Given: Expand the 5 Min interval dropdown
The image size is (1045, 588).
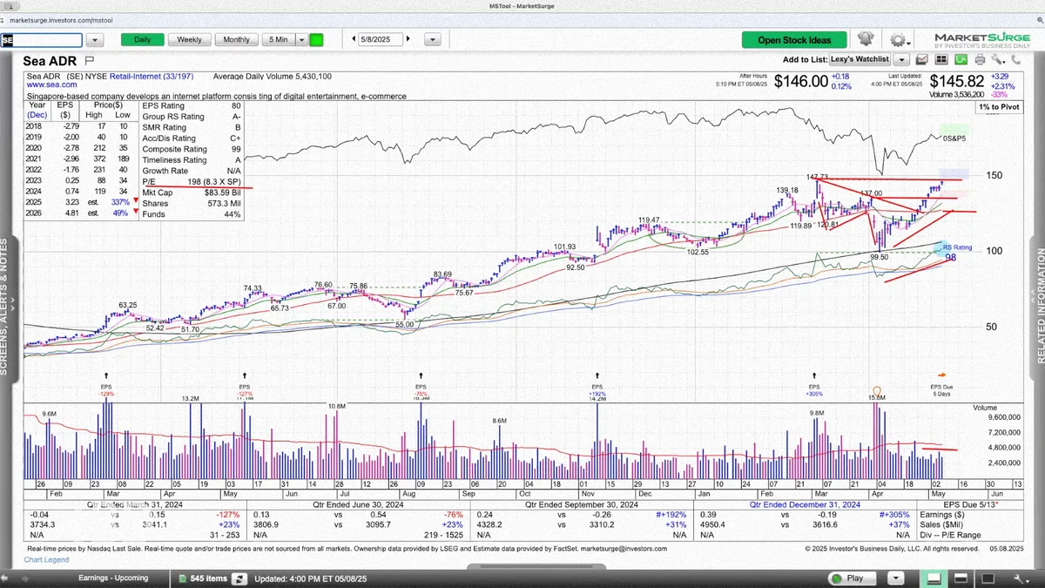Looking at the screenshot, I should 301,39.
